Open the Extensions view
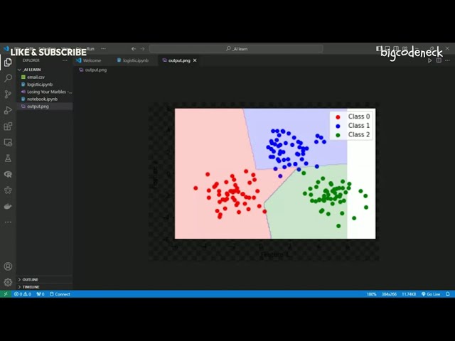The width and height of the screenshot is (455, 341). [x=8, y=126]
